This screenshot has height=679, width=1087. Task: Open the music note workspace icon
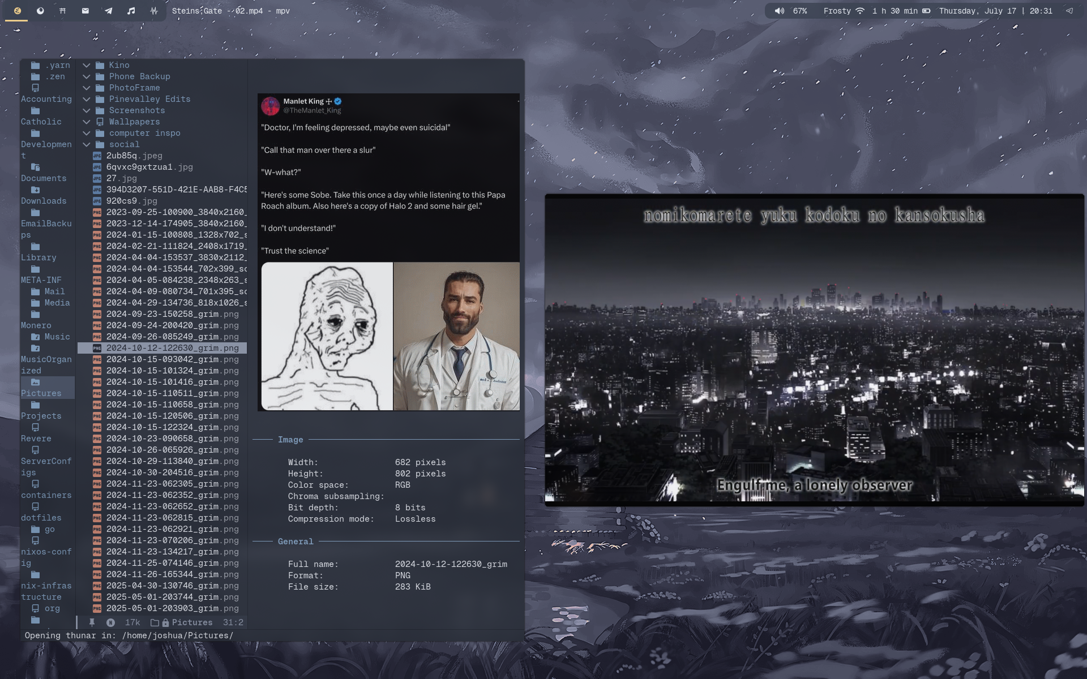coord(131,11)
